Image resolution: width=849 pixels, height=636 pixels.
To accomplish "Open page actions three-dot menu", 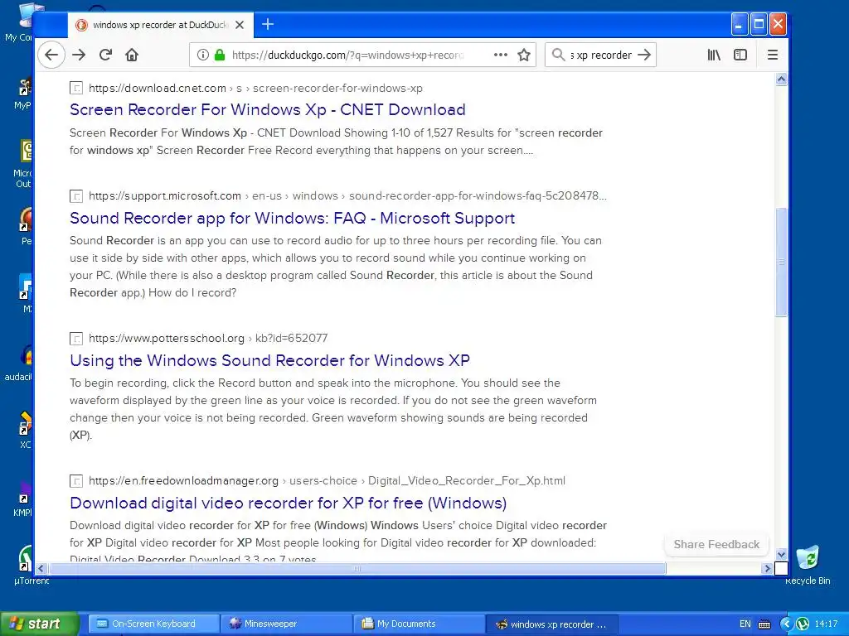I will (x=501, y=55).
